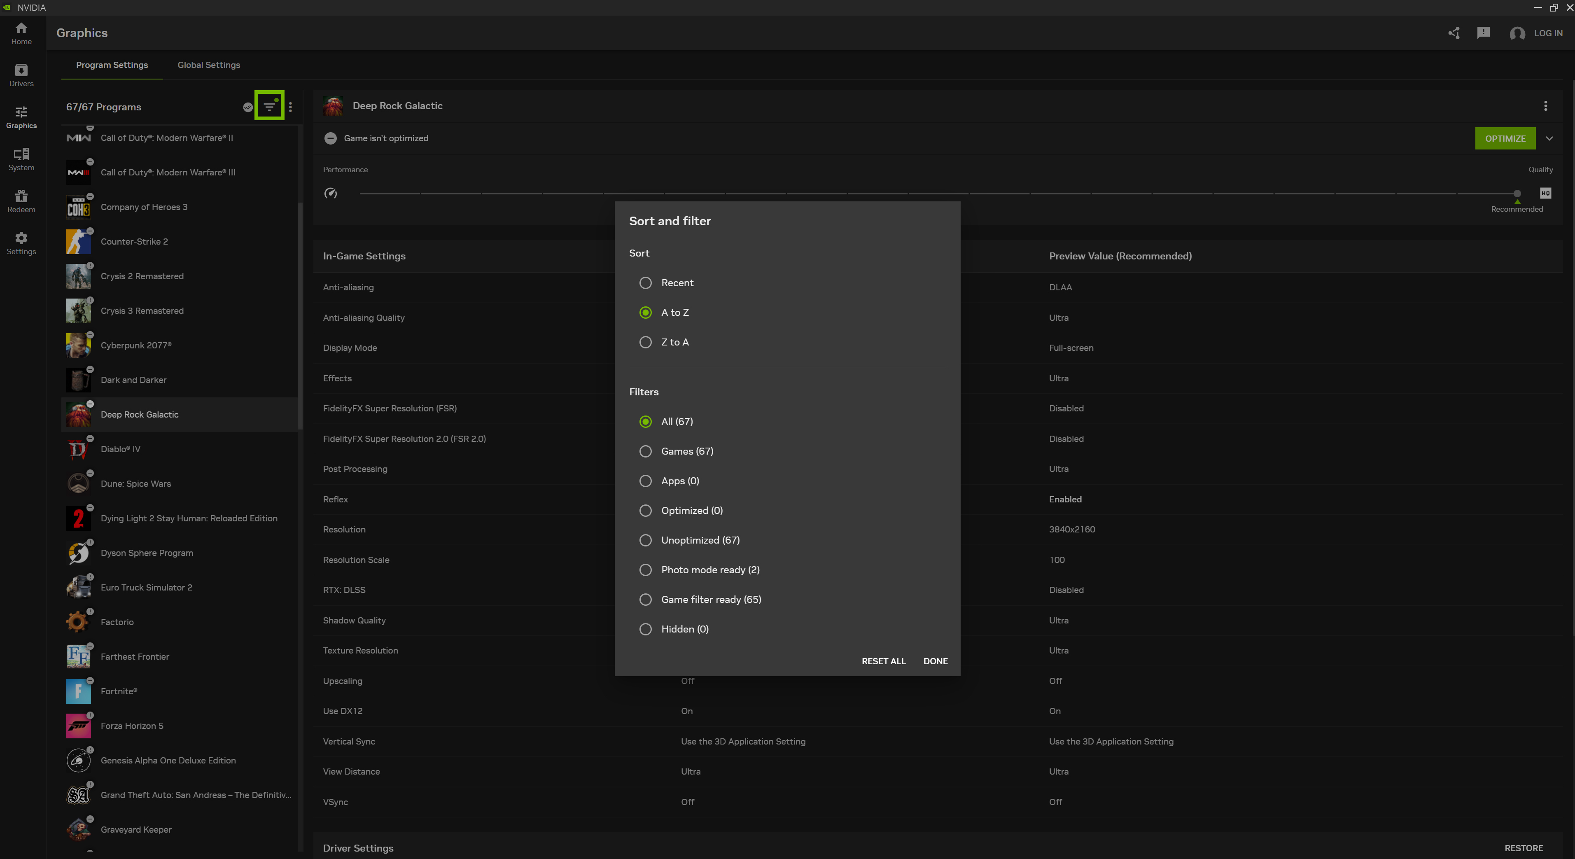Expand the chevron next to OPTIMIZE
Viewport: 1575px width, 859px height.
tap(1549, 138)
